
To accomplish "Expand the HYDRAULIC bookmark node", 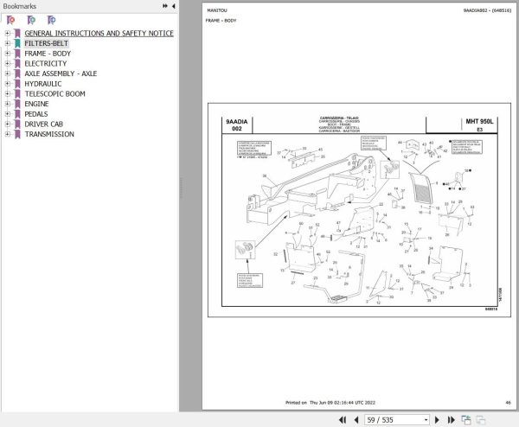I will 7,84.
